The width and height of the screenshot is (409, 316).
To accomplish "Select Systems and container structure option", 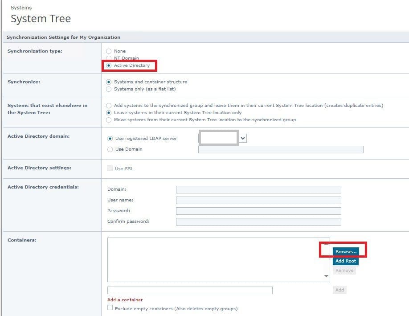I will coord(109,82).
